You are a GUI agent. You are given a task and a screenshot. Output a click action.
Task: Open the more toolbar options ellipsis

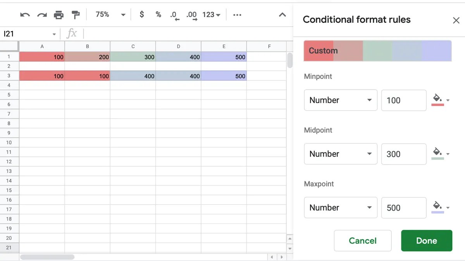pyautogui.click(x=237, y=14)
